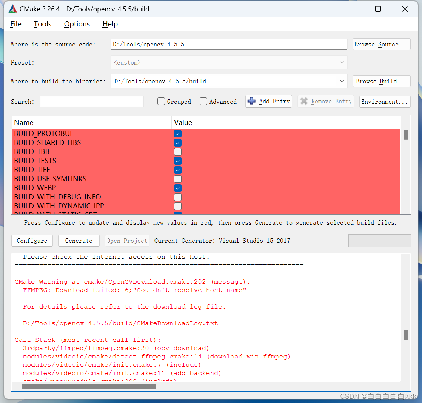
Task: Click the Value column header
Action: point(286,123)
